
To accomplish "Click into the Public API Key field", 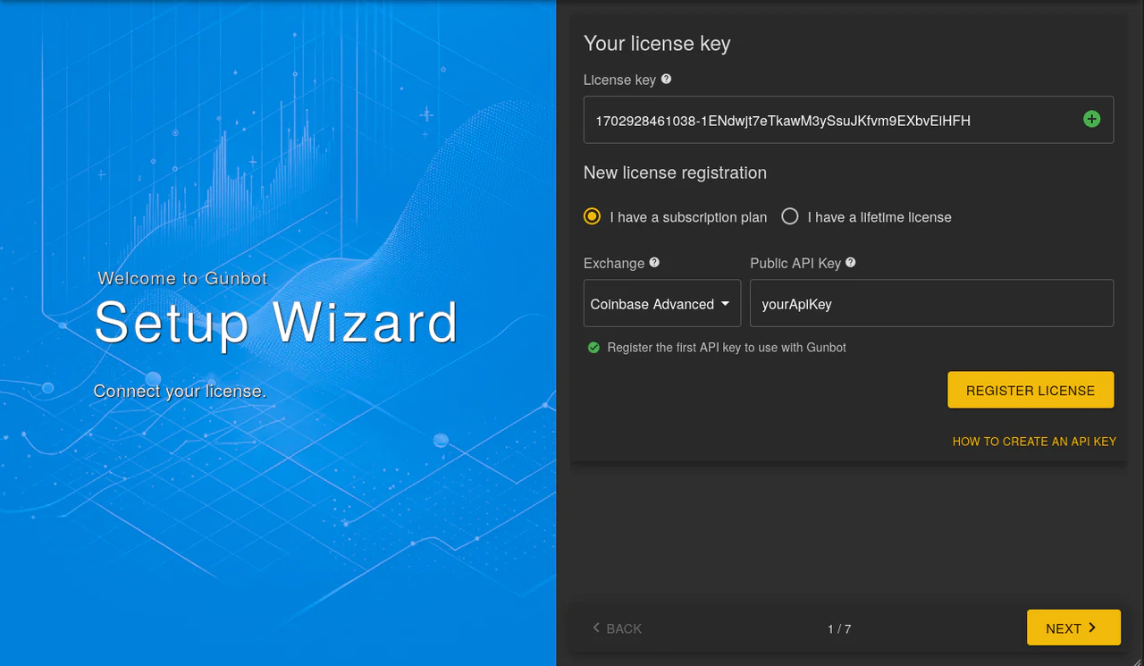I will pyautogui.click(x=931, y=303).
